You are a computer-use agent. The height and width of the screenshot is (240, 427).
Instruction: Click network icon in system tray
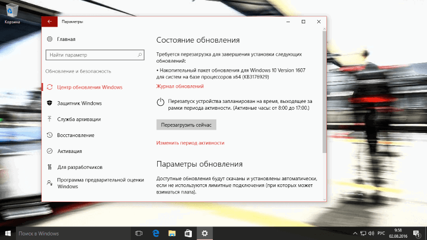click(363, 234)
